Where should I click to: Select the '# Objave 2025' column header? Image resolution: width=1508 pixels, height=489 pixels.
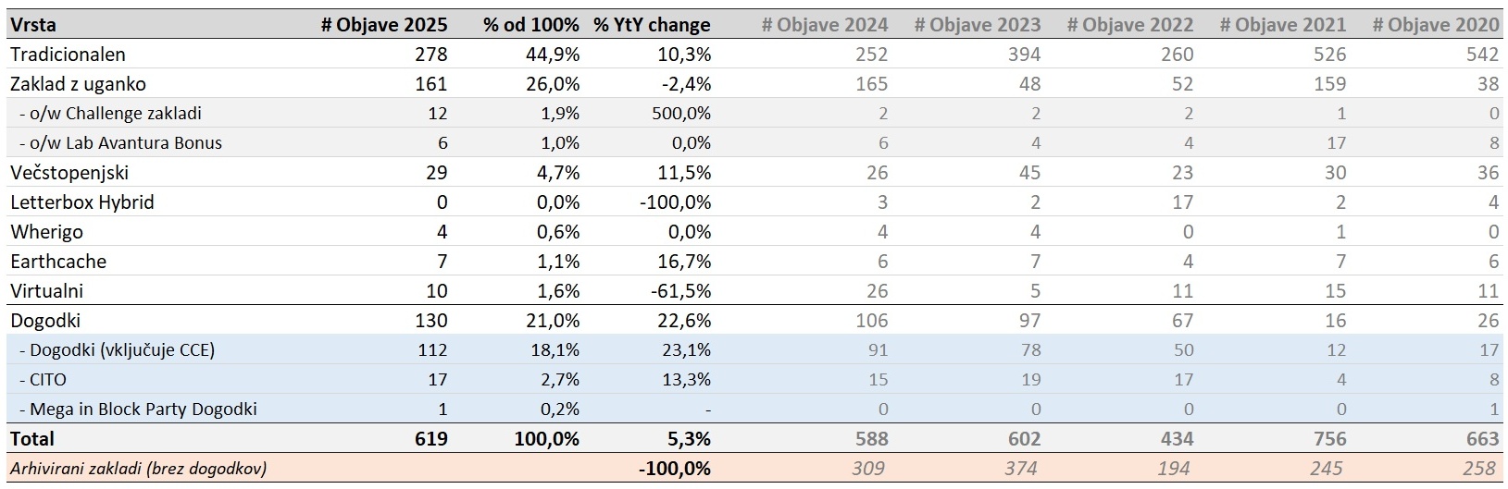[x=383, y=25]
